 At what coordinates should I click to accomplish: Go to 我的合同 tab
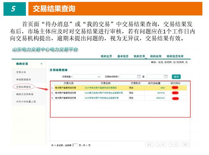tap(156, 56)
